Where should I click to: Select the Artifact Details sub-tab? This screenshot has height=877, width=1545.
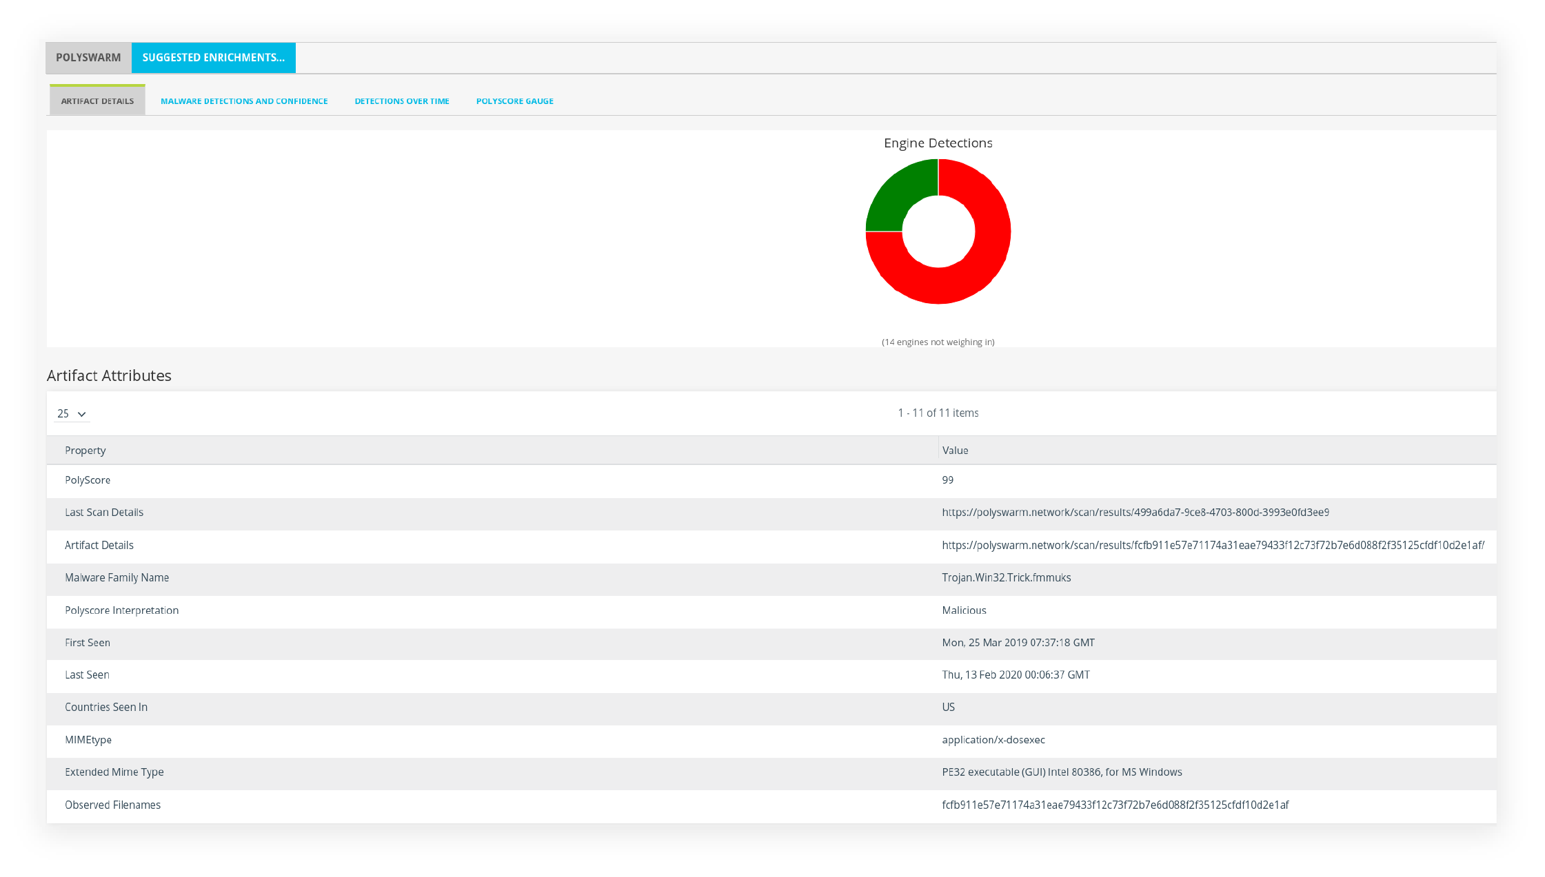point(97,101)
